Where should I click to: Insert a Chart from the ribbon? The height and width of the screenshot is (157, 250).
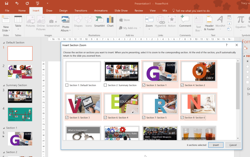110,21
